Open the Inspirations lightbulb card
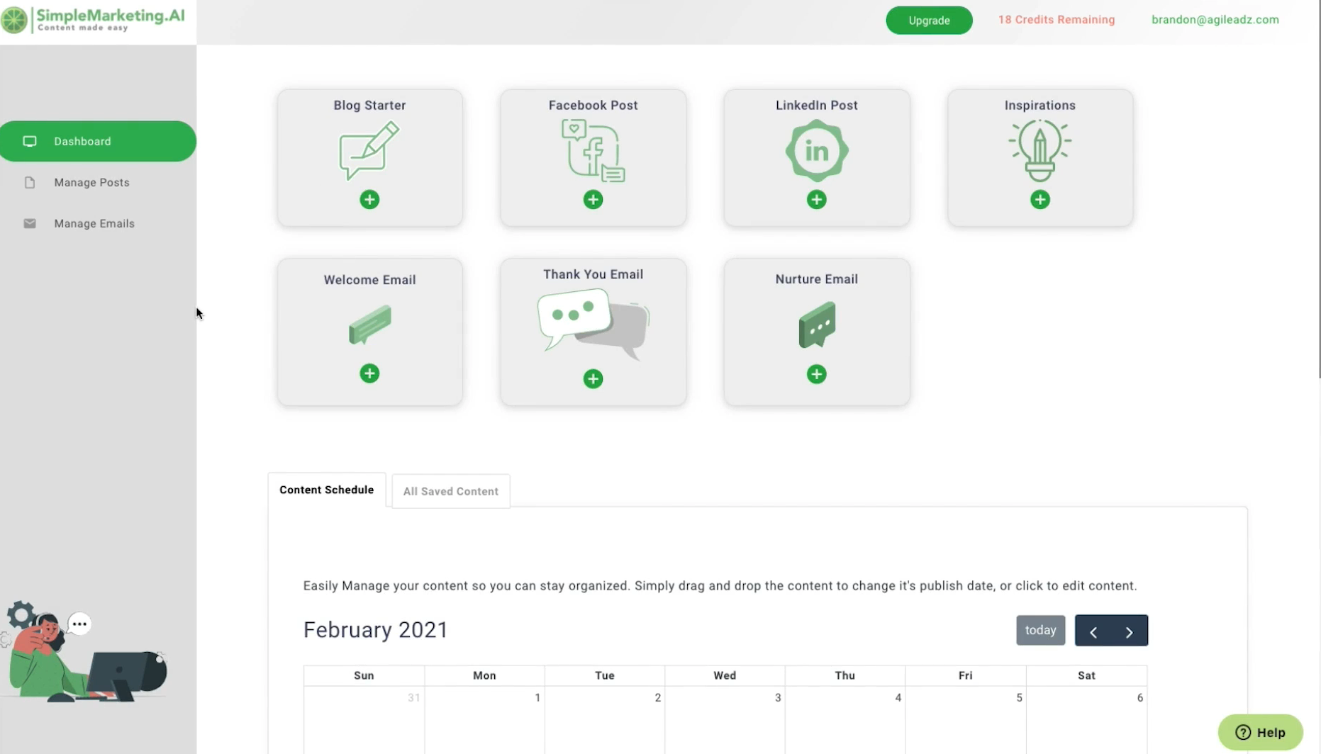 [1039, 199]
